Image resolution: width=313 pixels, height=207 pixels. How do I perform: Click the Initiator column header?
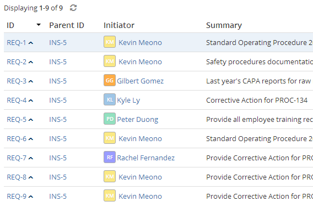point(119,25)
